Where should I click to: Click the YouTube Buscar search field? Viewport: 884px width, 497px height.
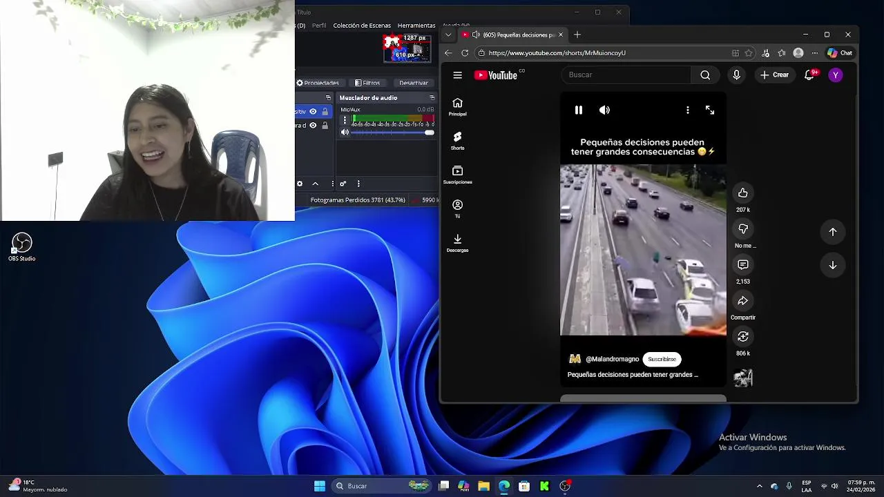626,75
